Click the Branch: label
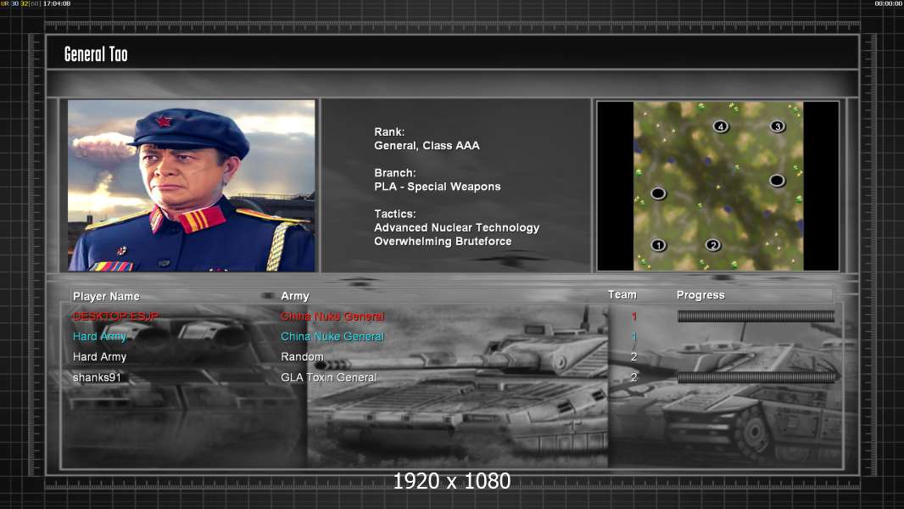Image resolution: width=904 pixels, height=509 pixels. pos(395,173)
